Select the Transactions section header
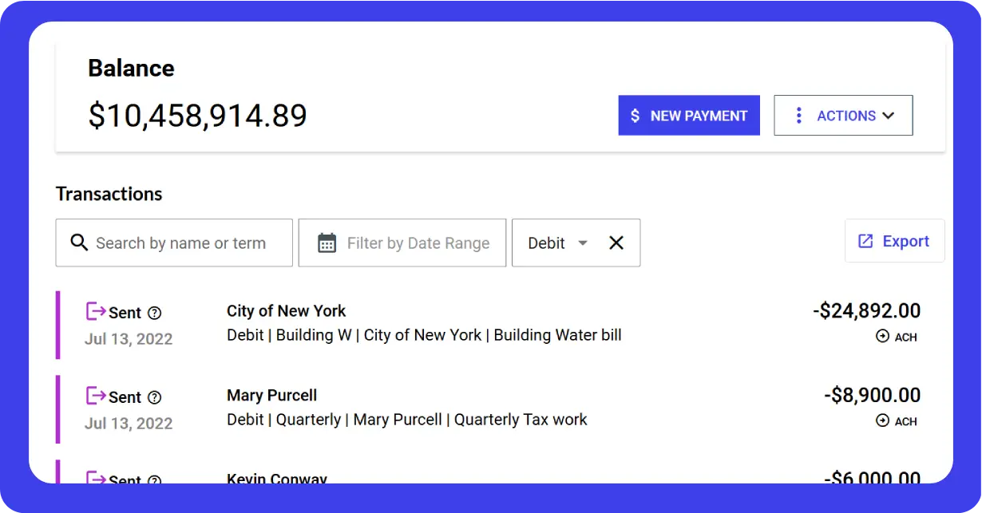 pos(109,193)
